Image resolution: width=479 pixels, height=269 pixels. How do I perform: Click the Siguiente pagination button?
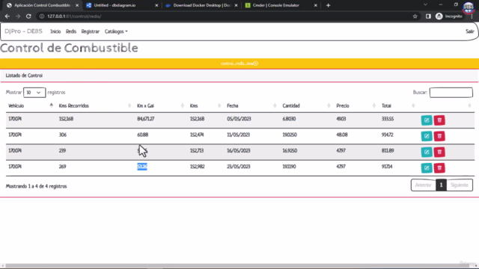click(x=460, y=185)
